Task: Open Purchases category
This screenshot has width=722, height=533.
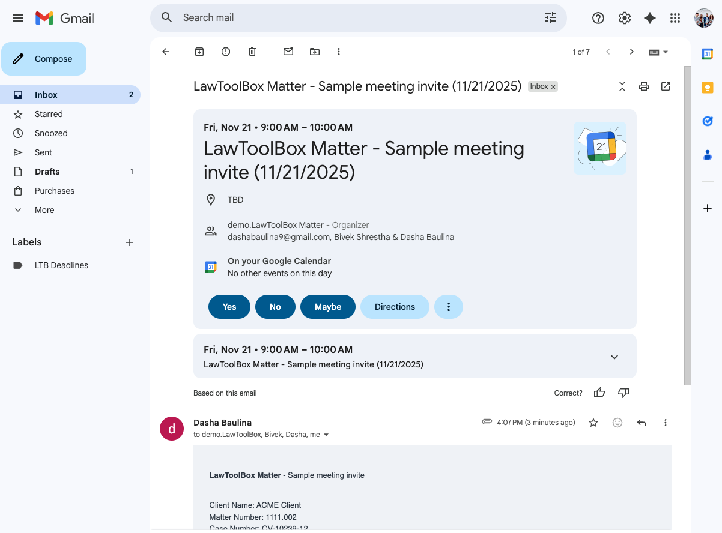Action: pos(70,191)
